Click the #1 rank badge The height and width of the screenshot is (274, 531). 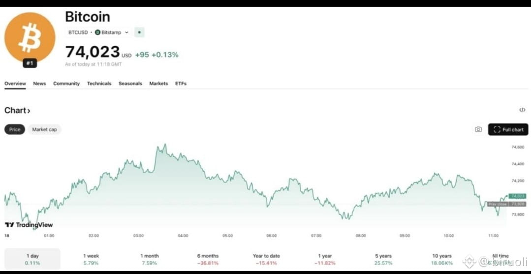(30, 63)
